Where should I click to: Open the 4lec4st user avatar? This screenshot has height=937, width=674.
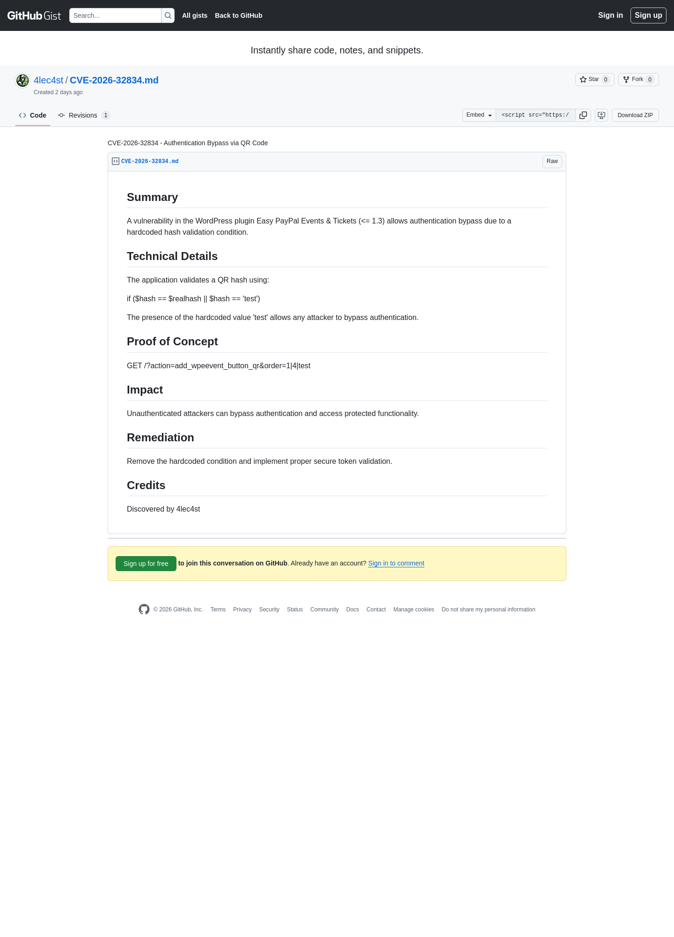tap(22, 81)
